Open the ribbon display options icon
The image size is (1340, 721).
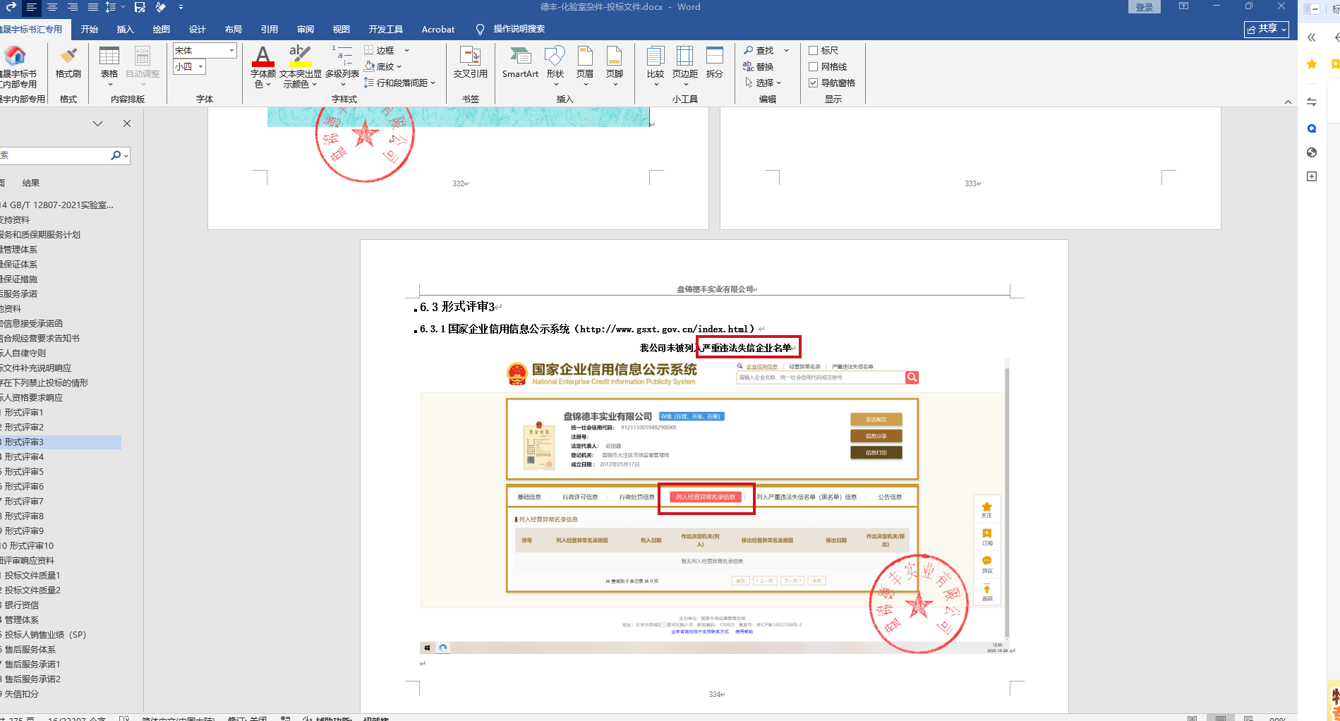click(x=1184, y=6)
